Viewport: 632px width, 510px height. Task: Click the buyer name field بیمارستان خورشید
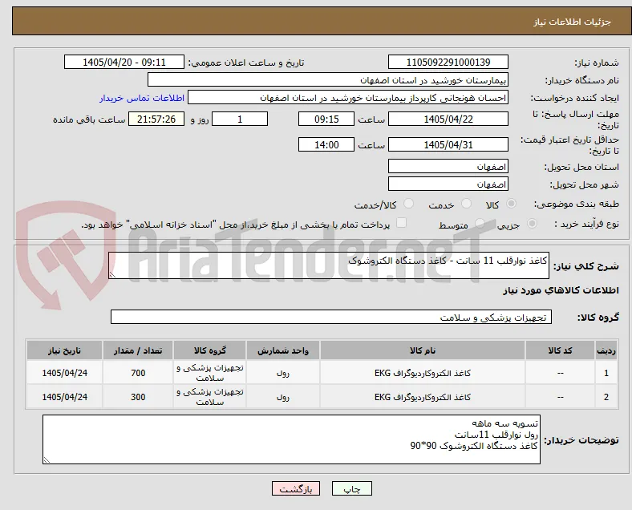[328, 79]
